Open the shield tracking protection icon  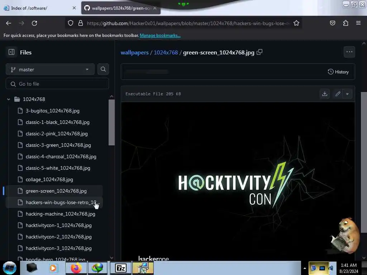(x=71, y=23)
